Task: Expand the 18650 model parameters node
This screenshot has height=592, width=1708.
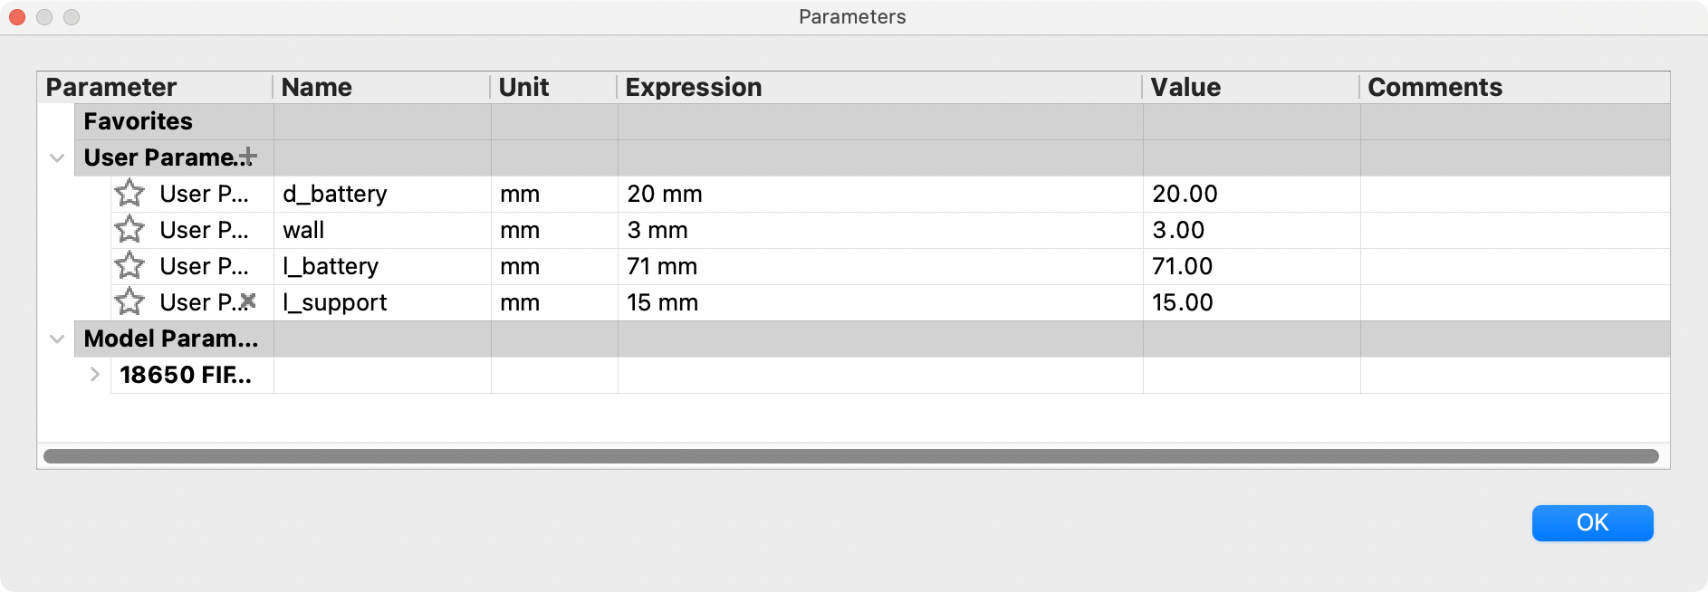Action: point(95,375)
